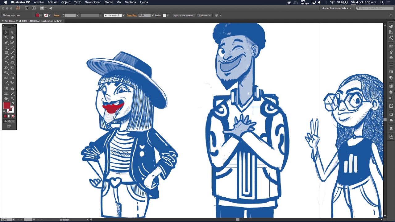This screenshot has width=395, height=222.
Task: Select the Curvature tool
Action: (12, 42)
